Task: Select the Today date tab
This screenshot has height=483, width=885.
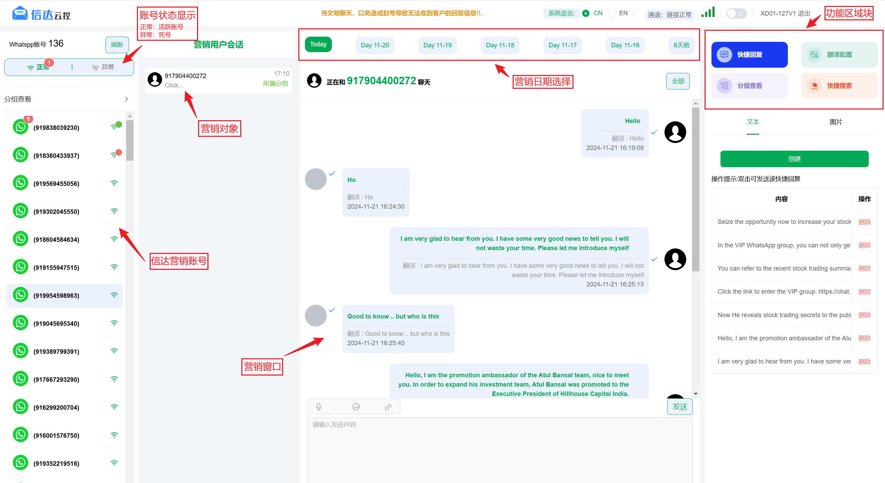Action: 318,44
